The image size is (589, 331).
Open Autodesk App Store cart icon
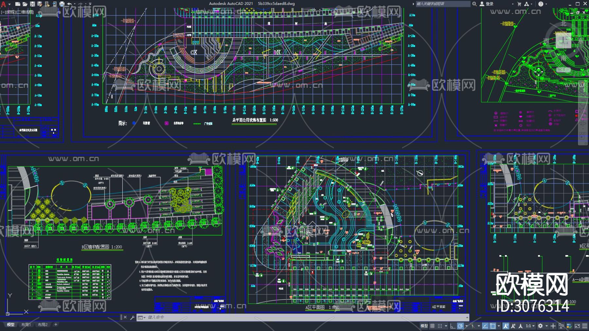[519, 4]
